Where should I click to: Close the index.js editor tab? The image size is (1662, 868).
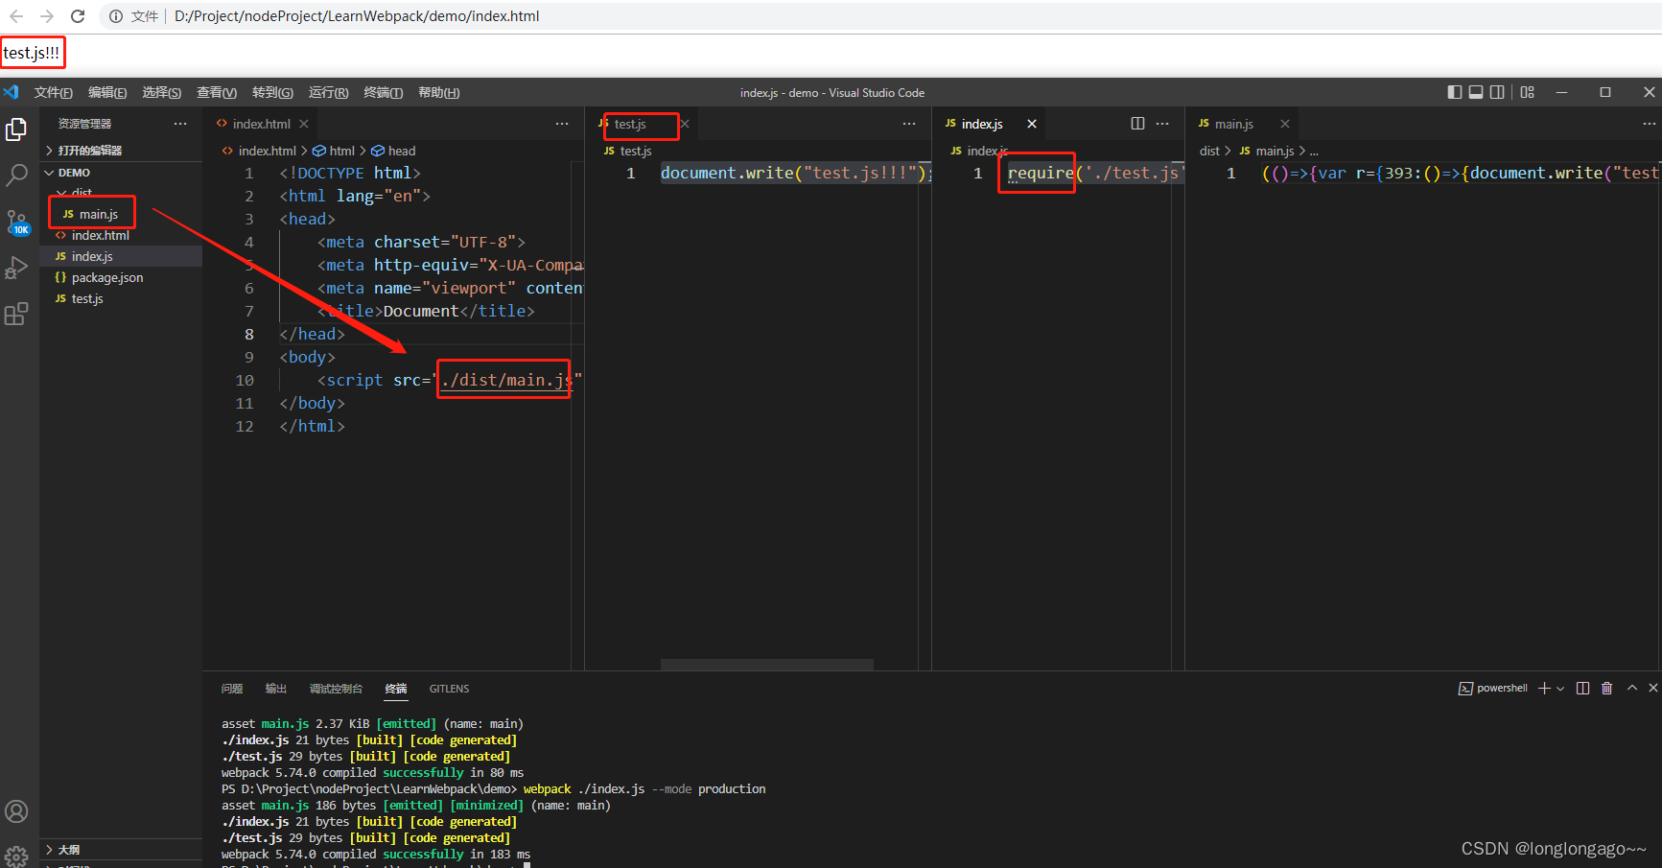1032,124
